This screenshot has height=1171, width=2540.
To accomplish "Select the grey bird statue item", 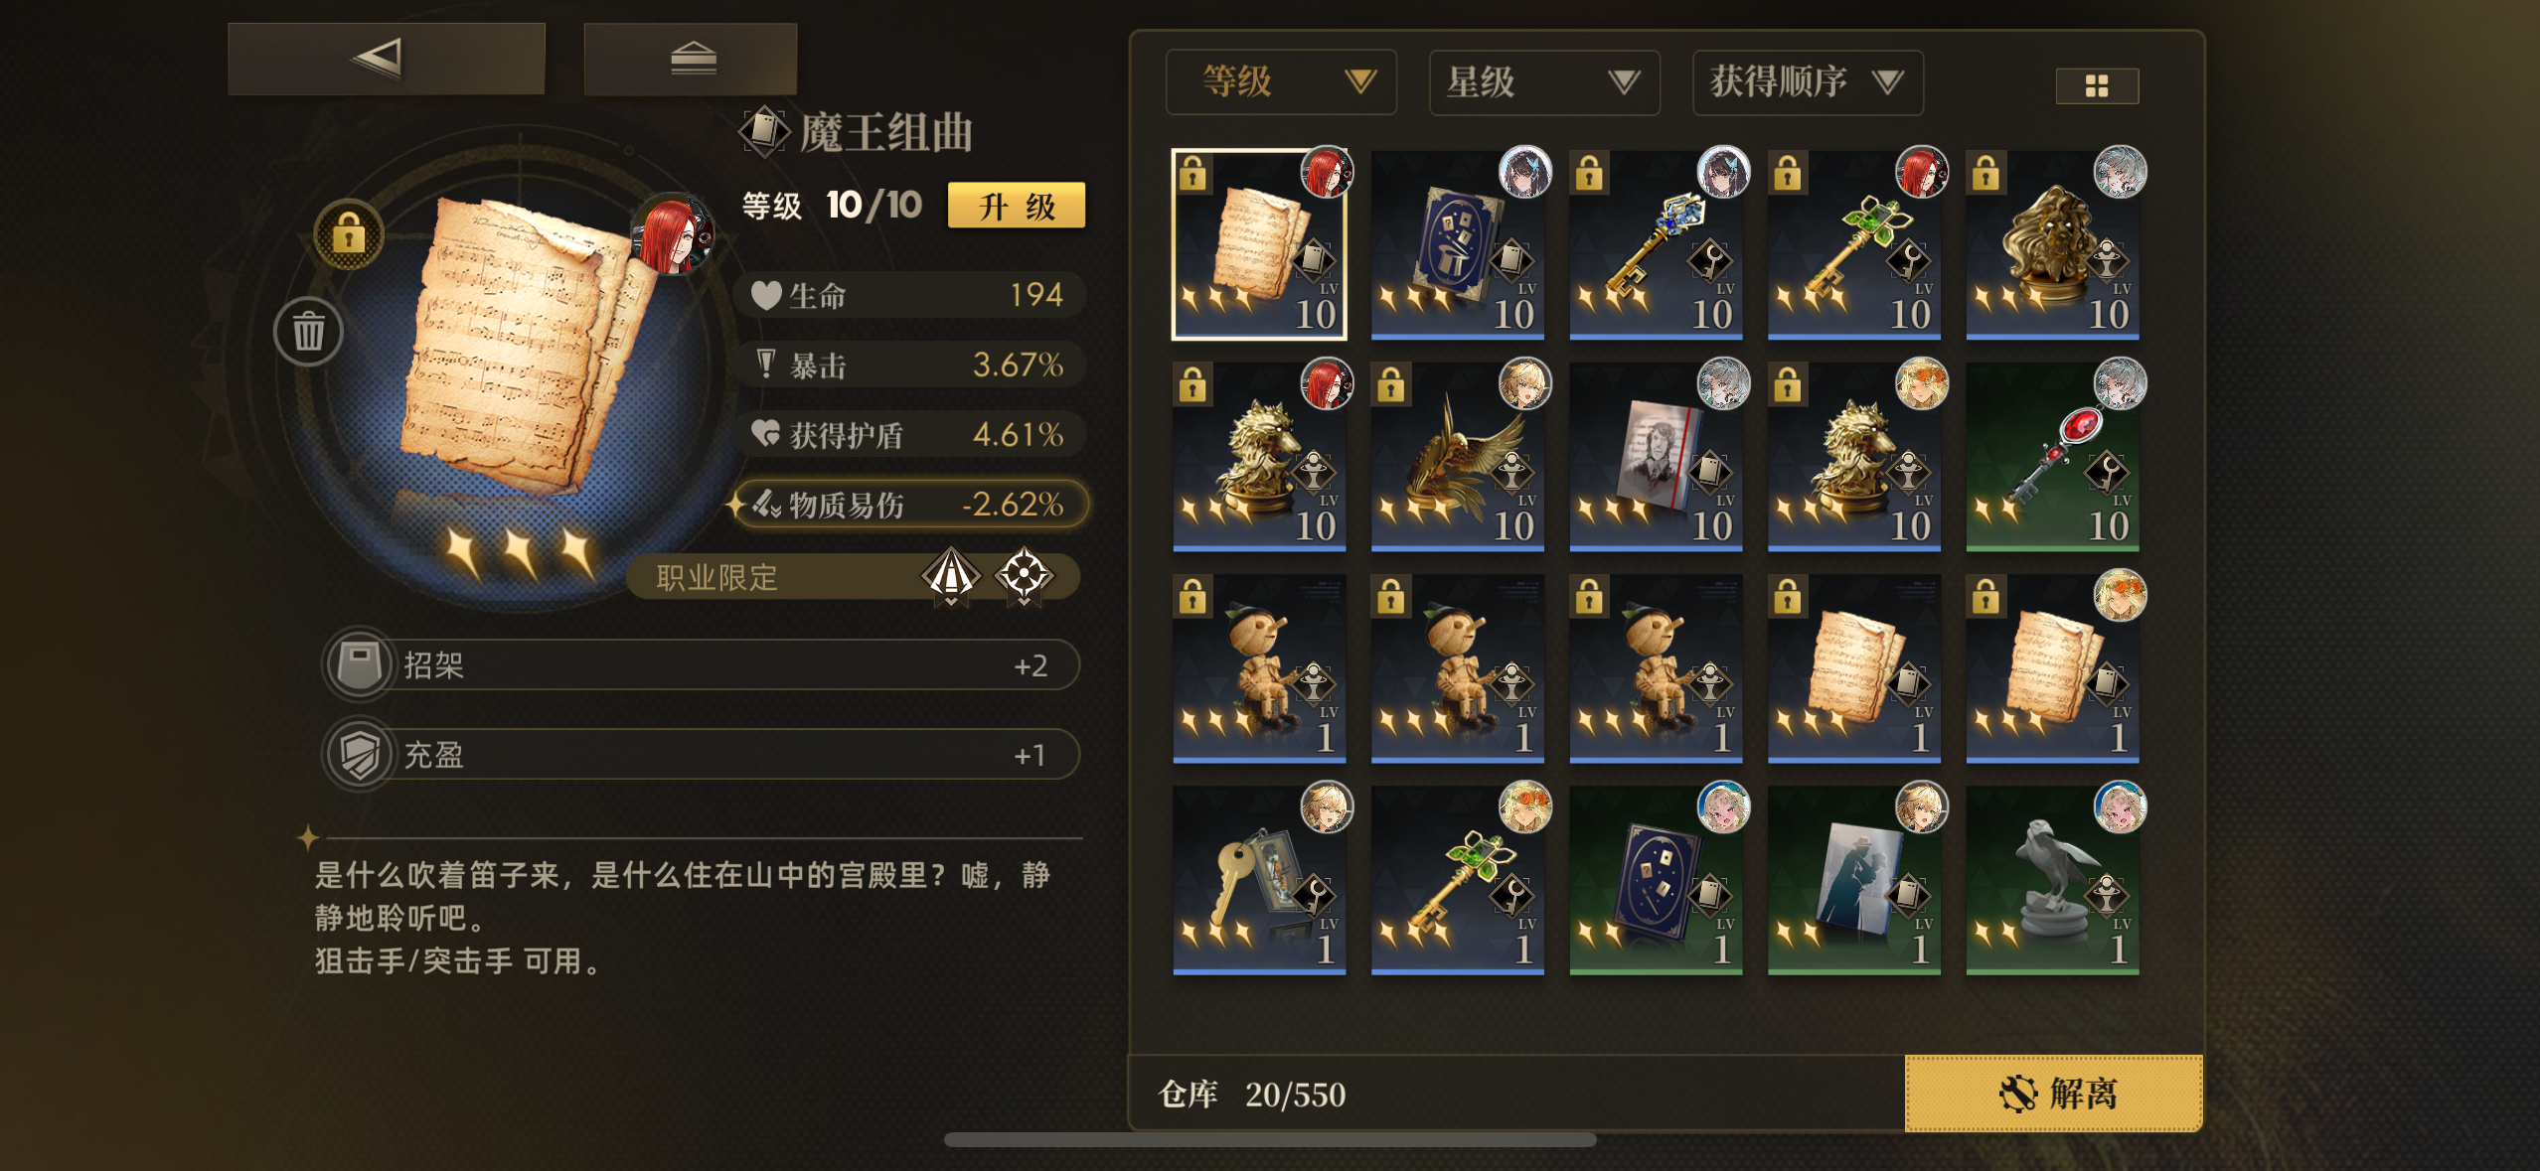I will (2052, 879).
